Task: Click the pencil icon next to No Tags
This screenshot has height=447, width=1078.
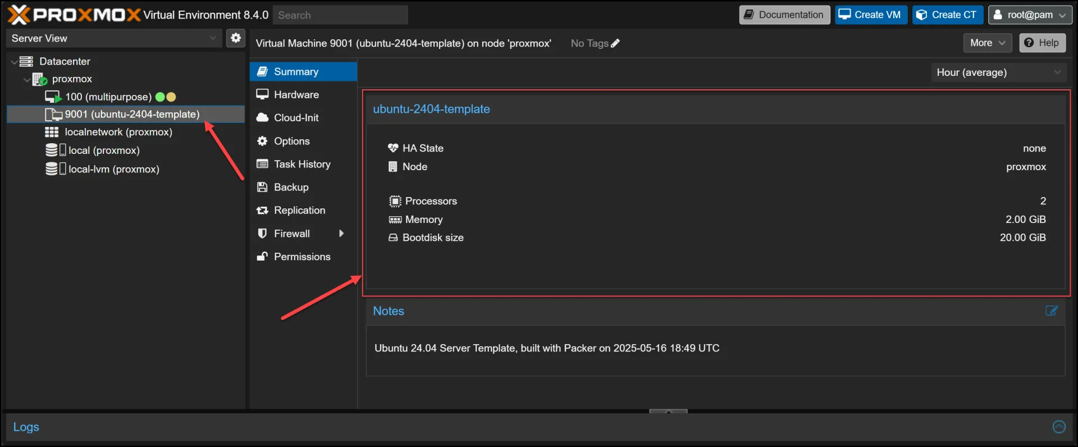Action: tap(615, 43)
